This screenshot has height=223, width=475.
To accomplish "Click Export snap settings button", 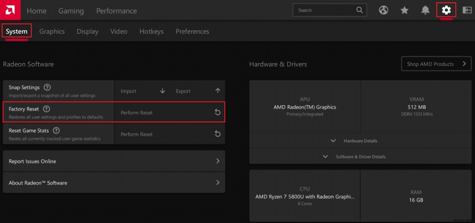I will (x=197, y=91).
